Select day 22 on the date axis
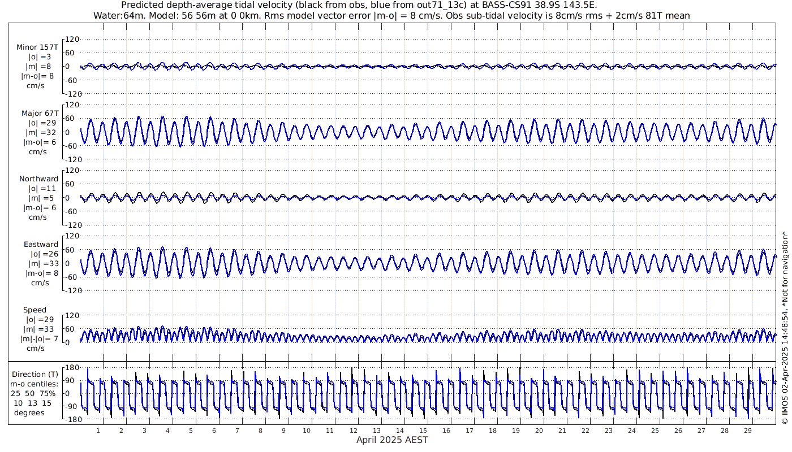 (585, 431)
